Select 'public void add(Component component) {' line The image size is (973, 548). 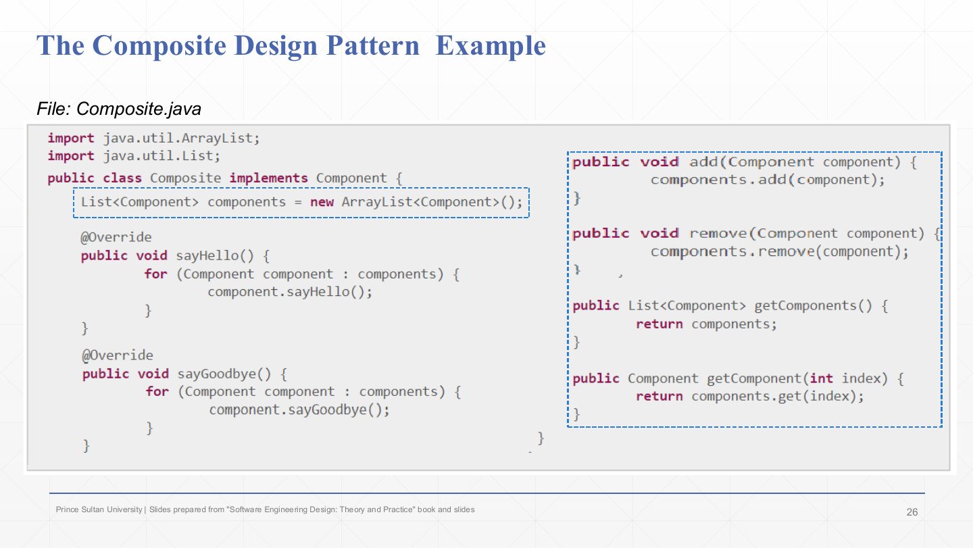coord(745,162)
